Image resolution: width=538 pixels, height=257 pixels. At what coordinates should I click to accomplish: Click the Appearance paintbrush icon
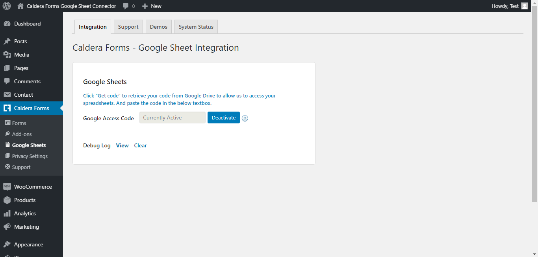(7, 244)
